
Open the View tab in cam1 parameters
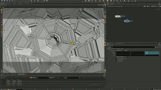(115, 49)
